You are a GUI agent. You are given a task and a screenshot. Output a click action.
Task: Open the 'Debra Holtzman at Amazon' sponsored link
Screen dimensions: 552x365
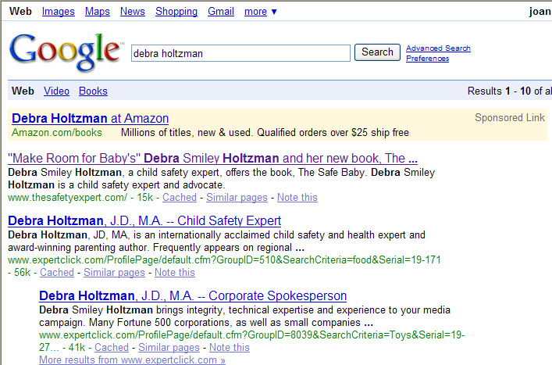coord(91,119)
